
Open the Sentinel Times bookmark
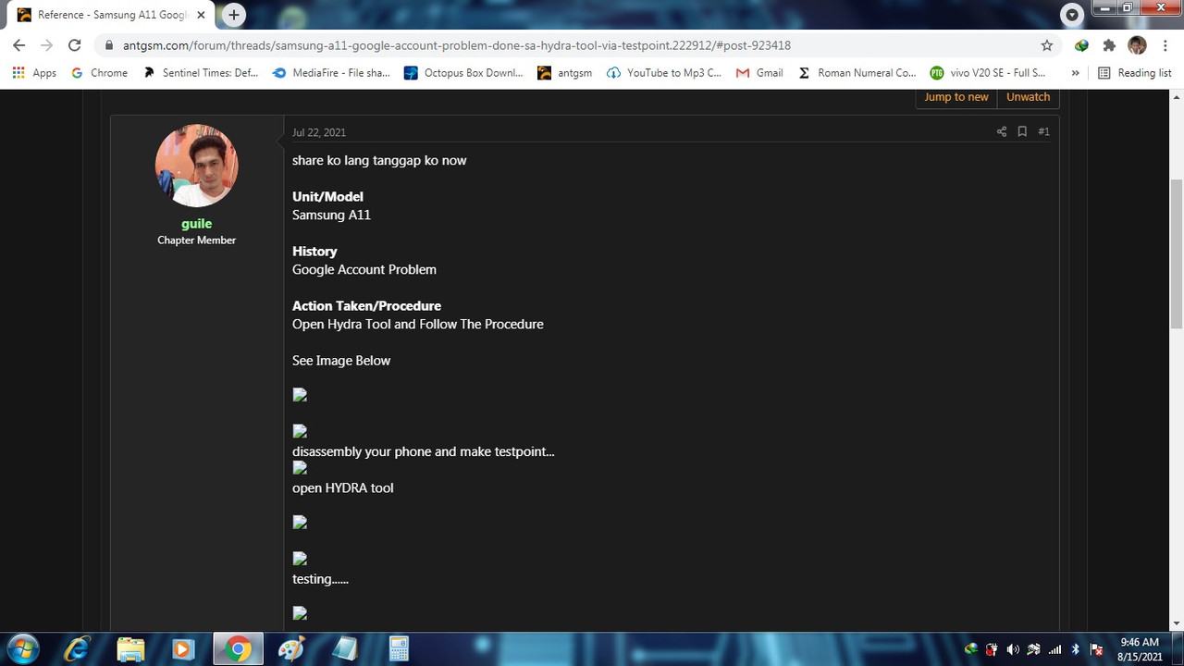(201, 73)
